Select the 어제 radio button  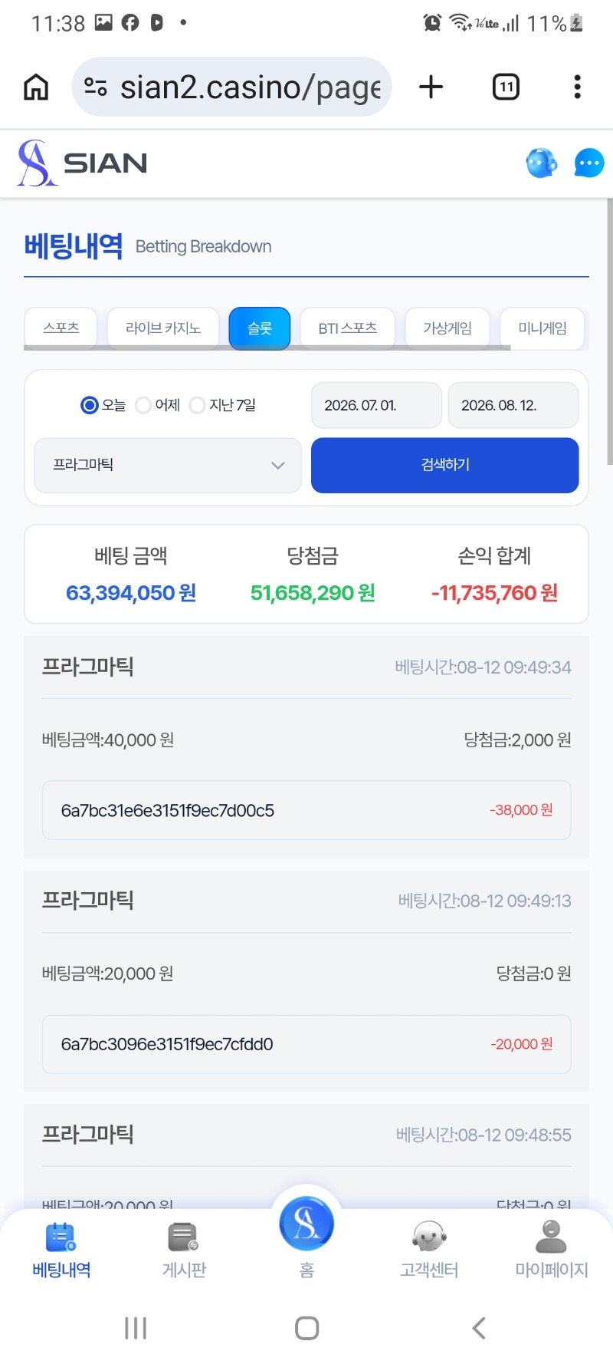point(143,405)
